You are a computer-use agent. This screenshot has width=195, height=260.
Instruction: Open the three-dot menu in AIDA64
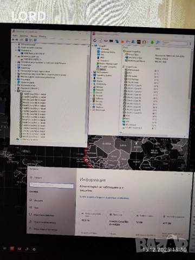[190, 43]
